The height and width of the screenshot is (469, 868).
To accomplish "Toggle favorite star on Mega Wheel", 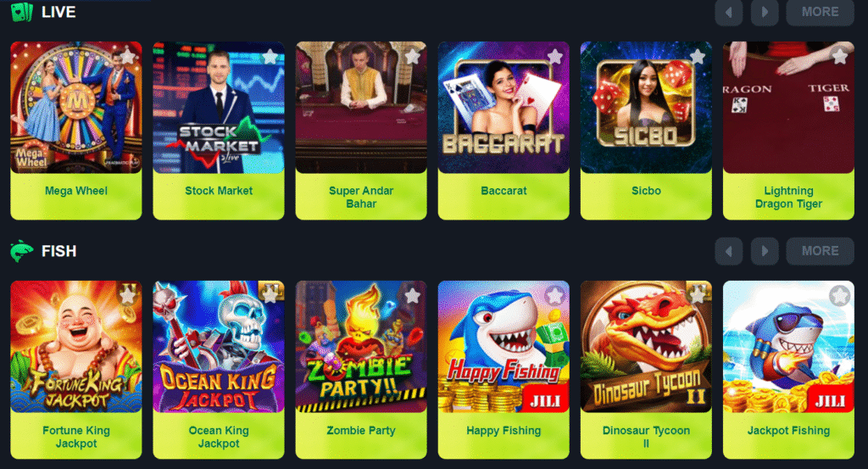I will click(x=128, y=57).
